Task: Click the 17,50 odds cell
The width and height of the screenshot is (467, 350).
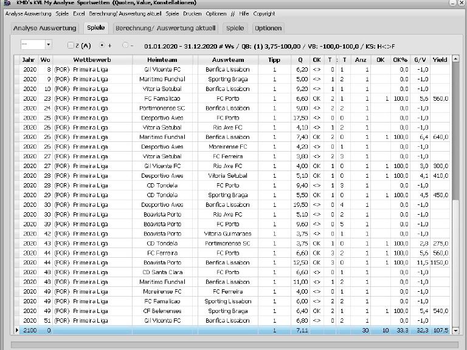Action: pos(300,118)
